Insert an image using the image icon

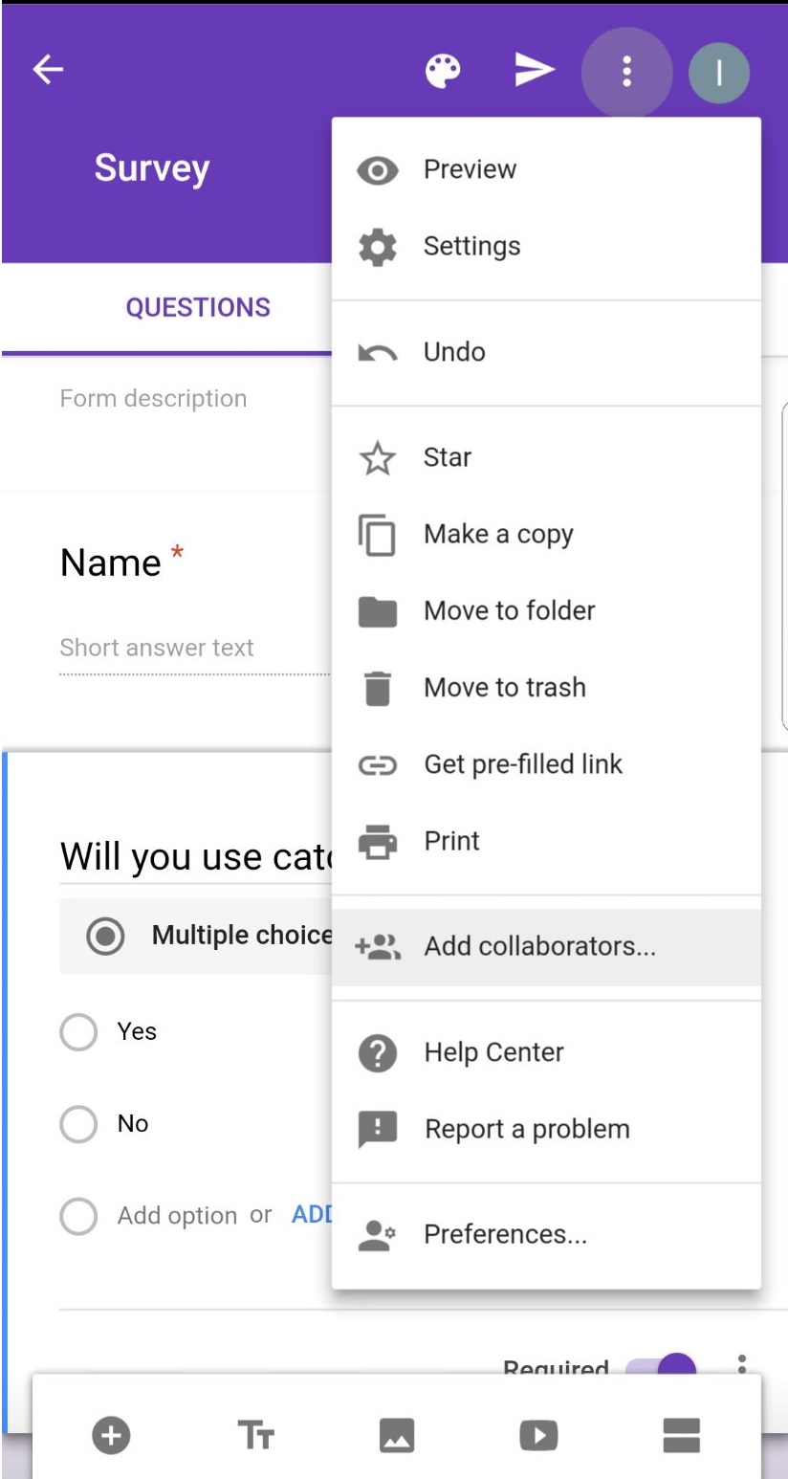pyautogui.click(x=397, y=1435)
